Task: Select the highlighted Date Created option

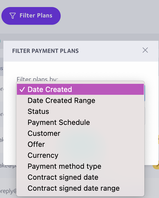Action: [x=80, y=89]
